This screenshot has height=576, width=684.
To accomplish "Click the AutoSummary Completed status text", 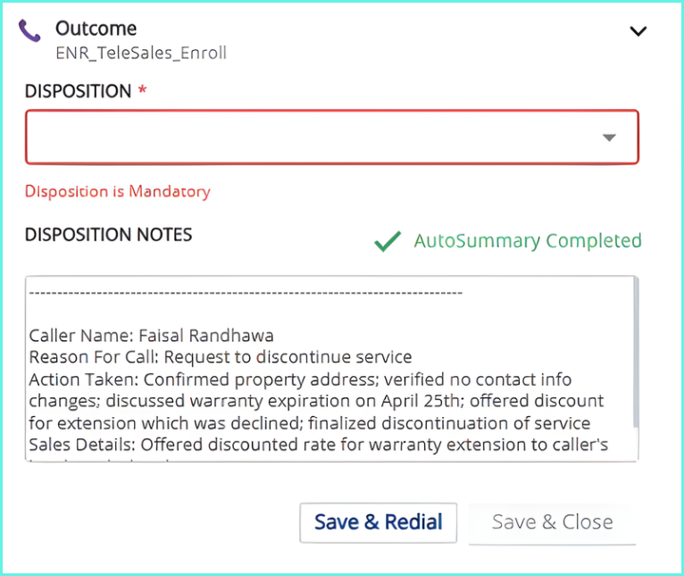I will [527, 241].
